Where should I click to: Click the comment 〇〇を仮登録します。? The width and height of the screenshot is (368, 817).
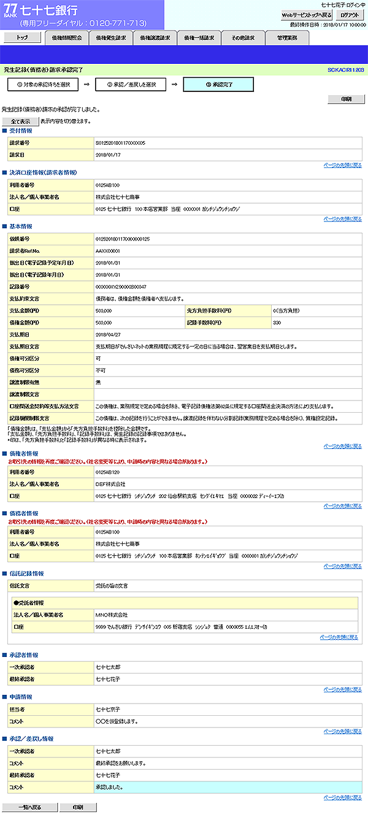117,721
